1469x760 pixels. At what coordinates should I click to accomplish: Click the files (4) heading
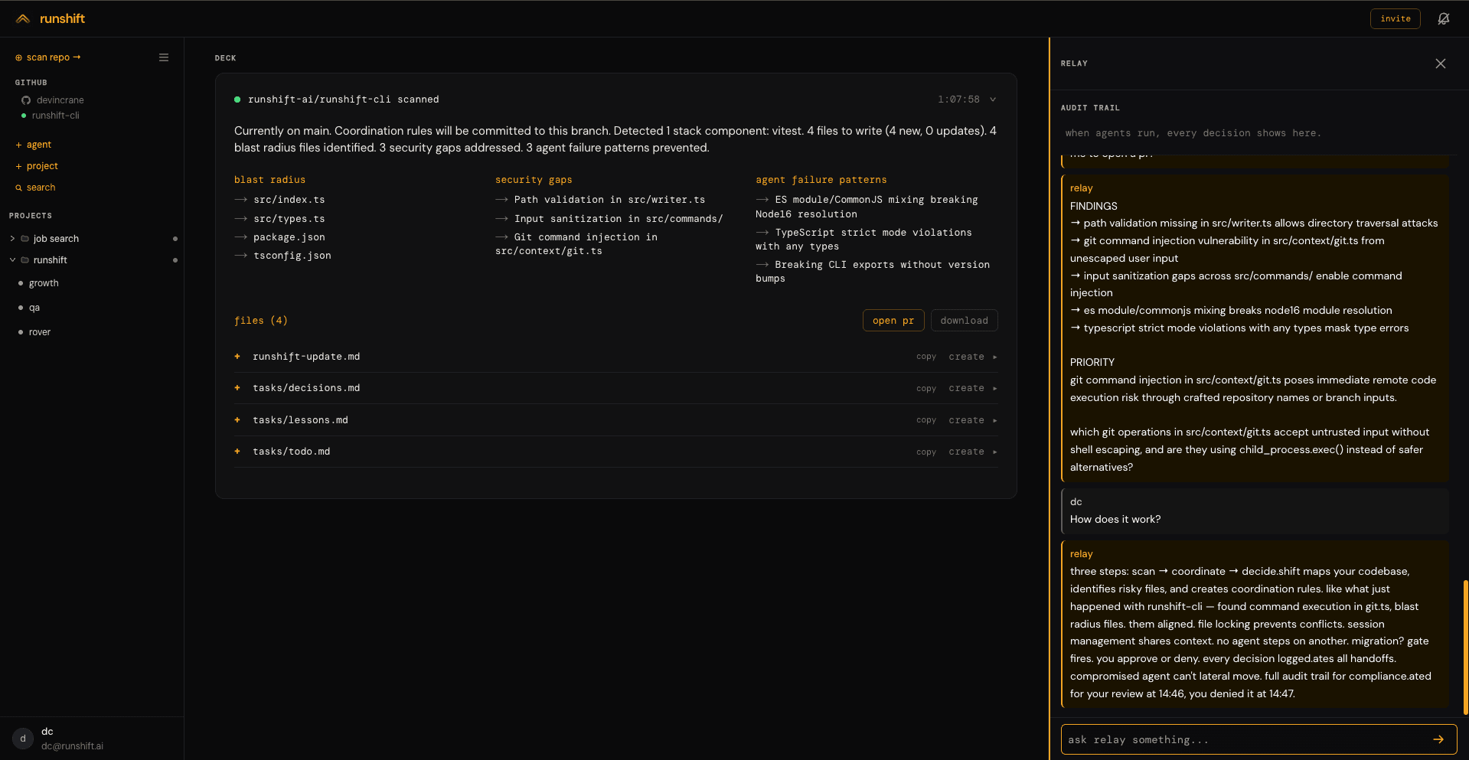pyautogui.click(x=261, y=321)
